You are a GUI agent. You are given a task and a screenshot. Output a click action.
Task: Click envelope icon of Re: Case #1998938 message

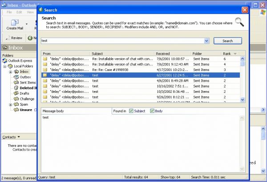(x=45, y=70)
